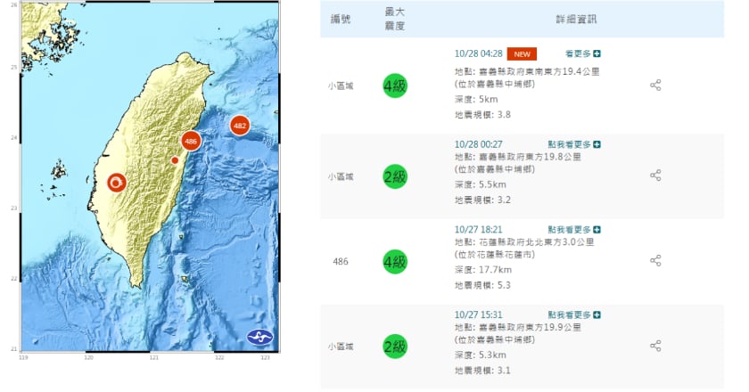The image size is (749, 392).
Task: Click report number 486 in the table
Action: pyautogui.click(x=341, y=262)
